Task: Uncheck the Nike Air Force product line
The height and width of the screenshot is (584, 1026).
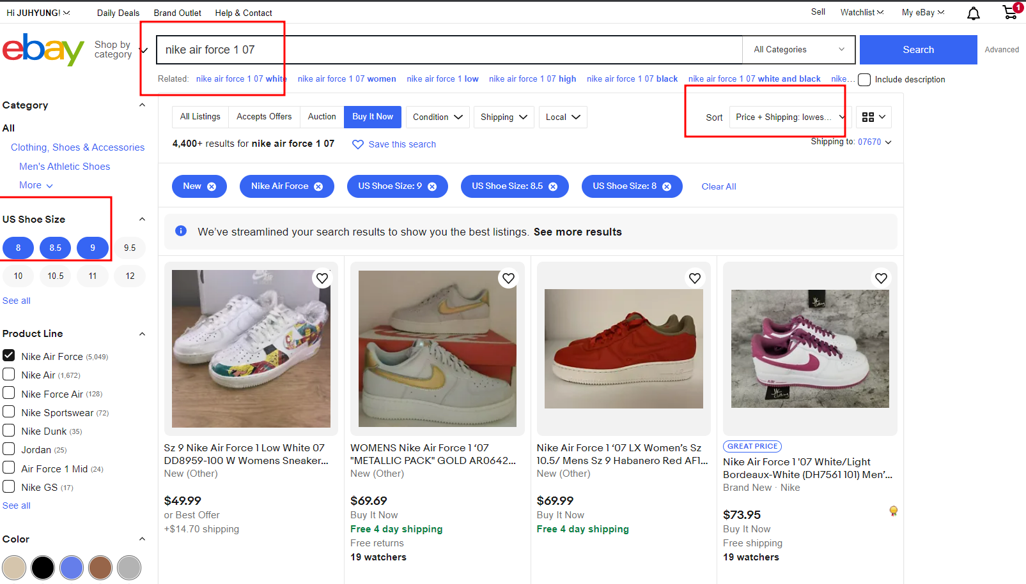Action: pyautogui.click(x=9, y=356)
